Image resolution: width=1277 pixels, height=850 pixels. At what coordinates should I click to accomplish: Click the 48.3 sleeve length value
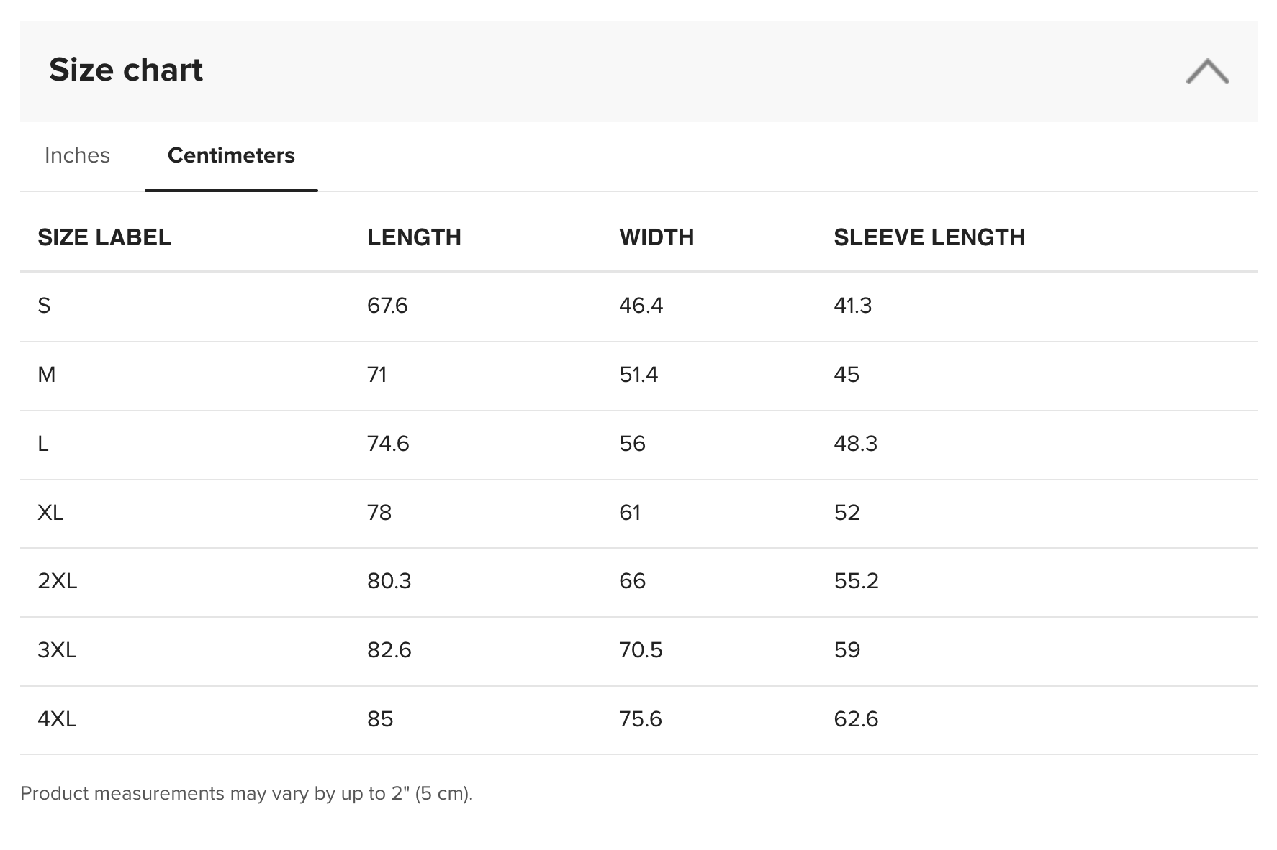pos(855,444)
